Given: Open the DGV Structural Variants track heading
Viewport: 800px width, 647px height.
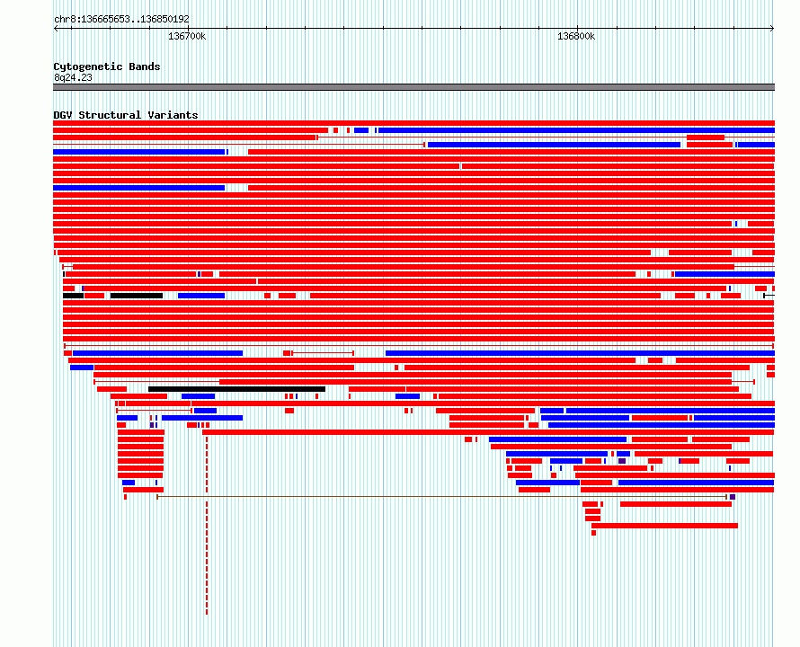Looking at the screenshot, I should pyautogui.click(x=126, y=115).
